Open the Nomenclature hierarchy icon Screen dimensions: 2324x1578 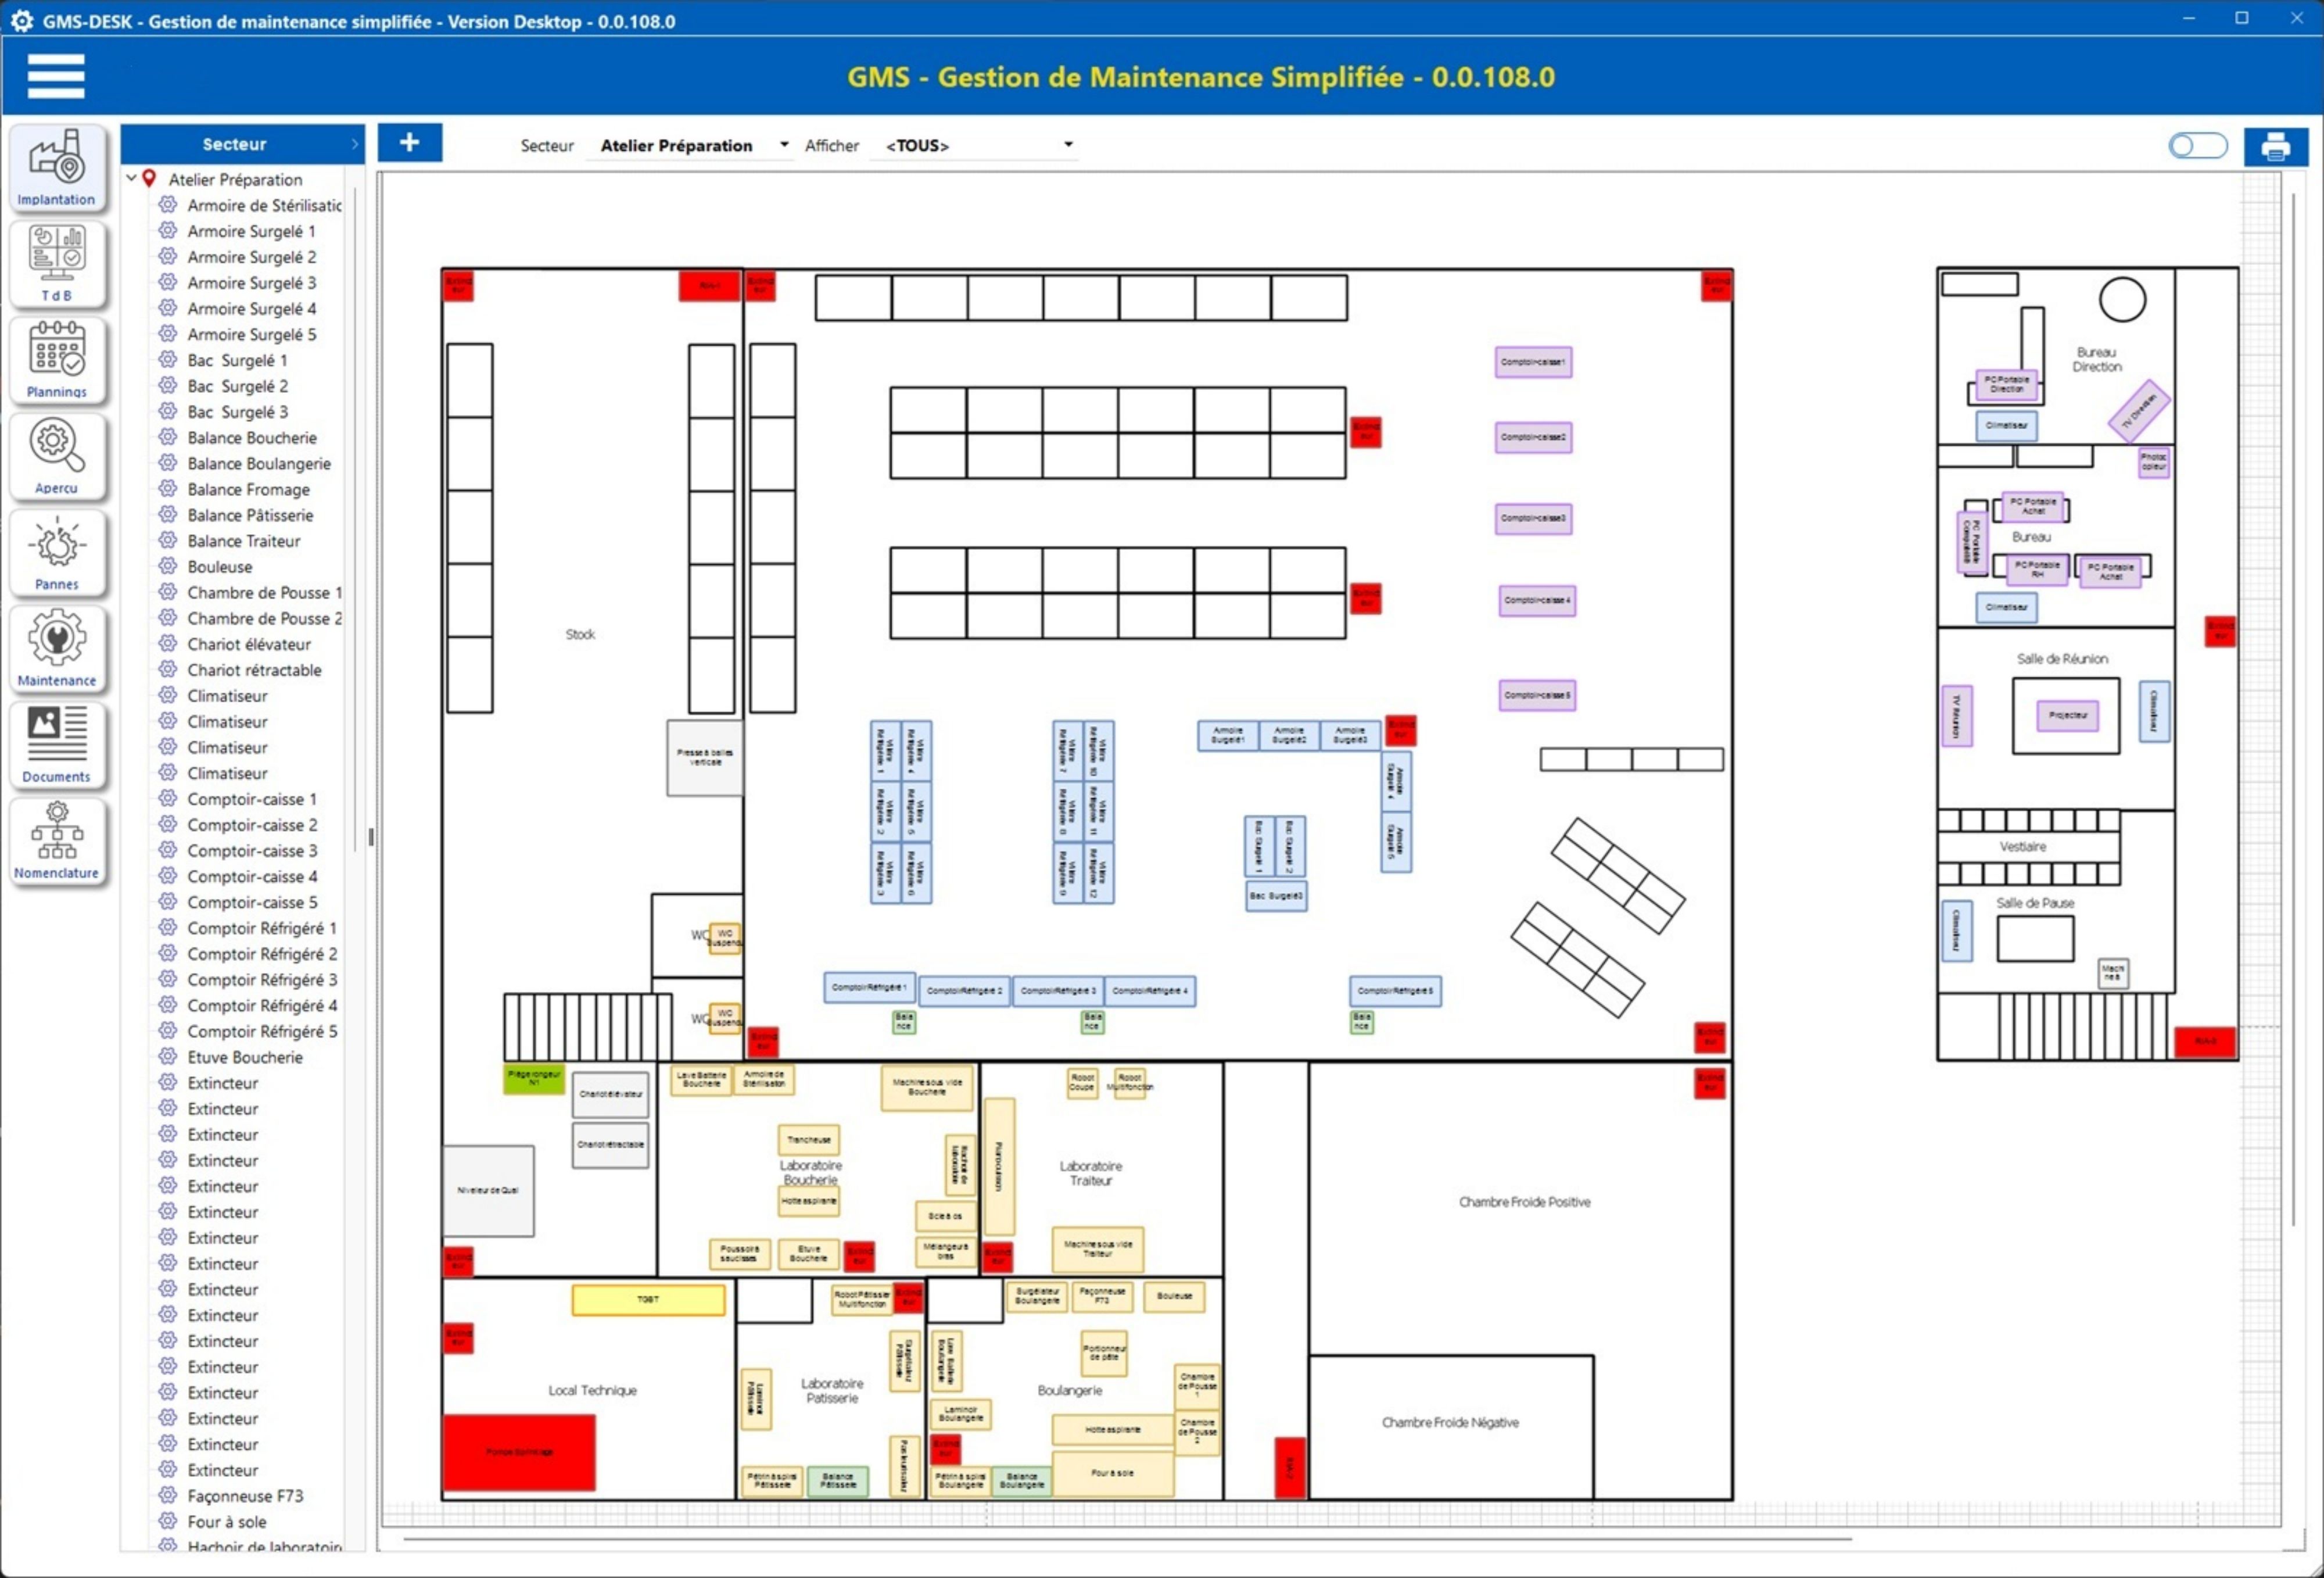point(57,839)
